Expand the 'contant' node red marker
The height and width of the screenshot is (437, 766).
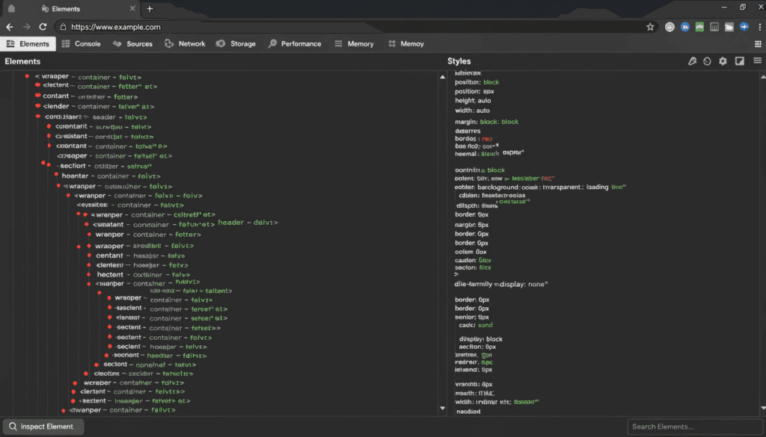(x=37, y=95)
